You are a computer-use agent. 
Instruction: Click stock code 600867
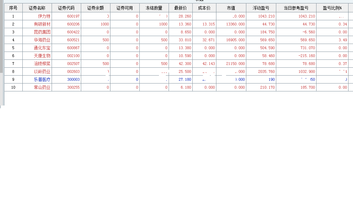pos(73,48)
